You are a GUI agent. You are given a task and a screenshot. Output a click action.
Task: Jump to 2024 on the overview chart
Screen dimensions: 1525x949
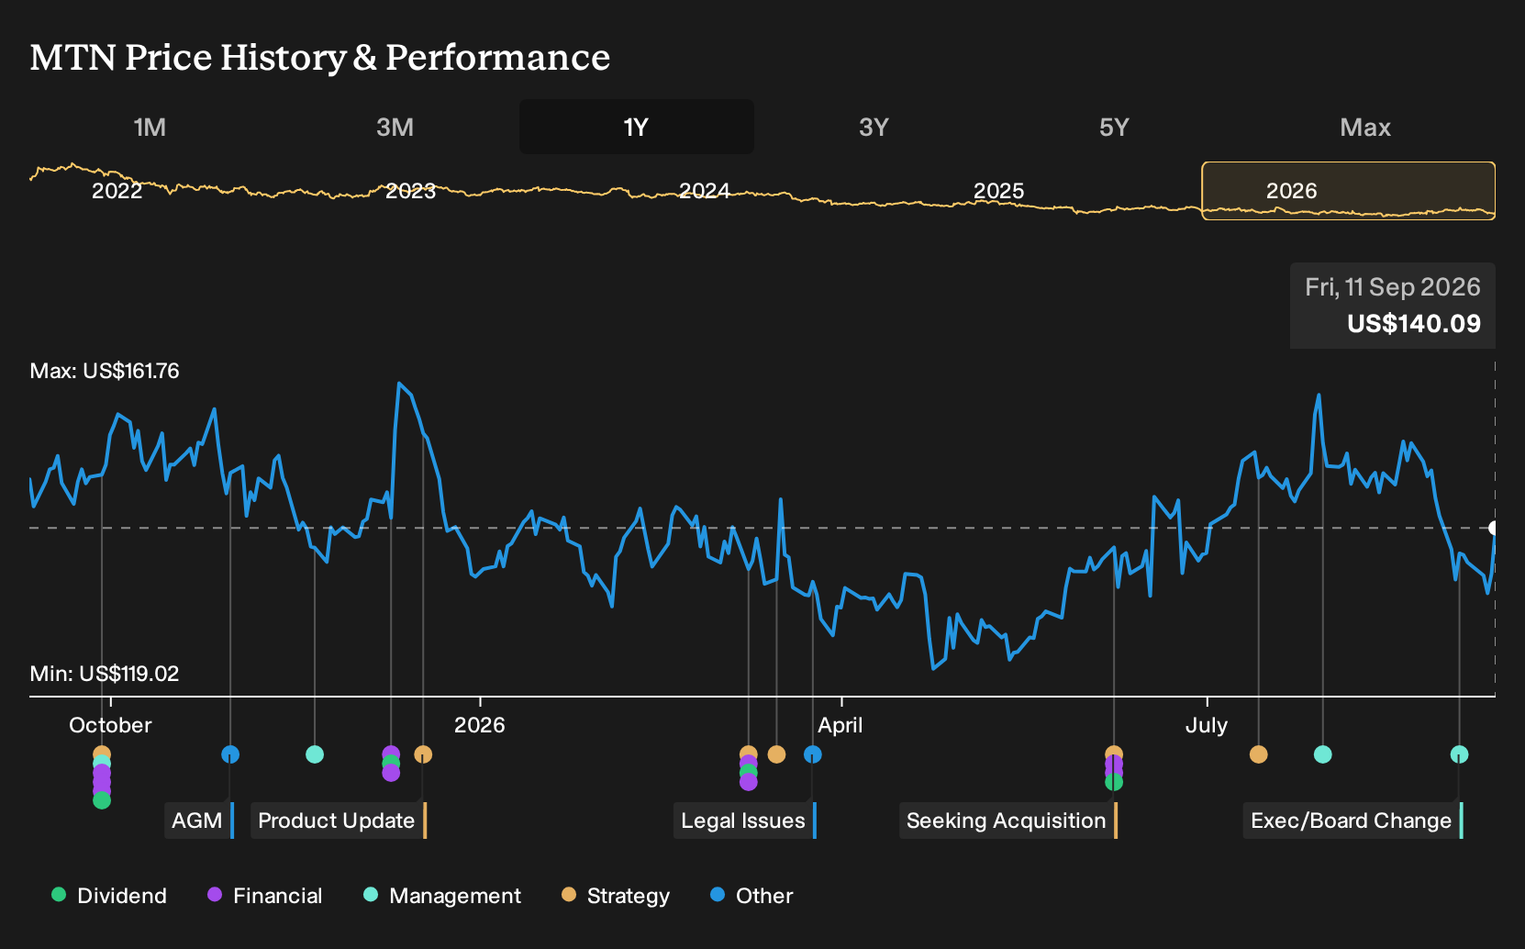tap(705, 191)
